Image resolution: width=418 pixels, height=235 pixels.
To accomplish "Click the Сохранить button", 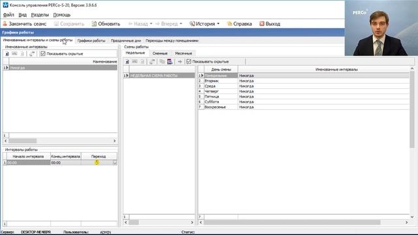I will coord(69,23).
